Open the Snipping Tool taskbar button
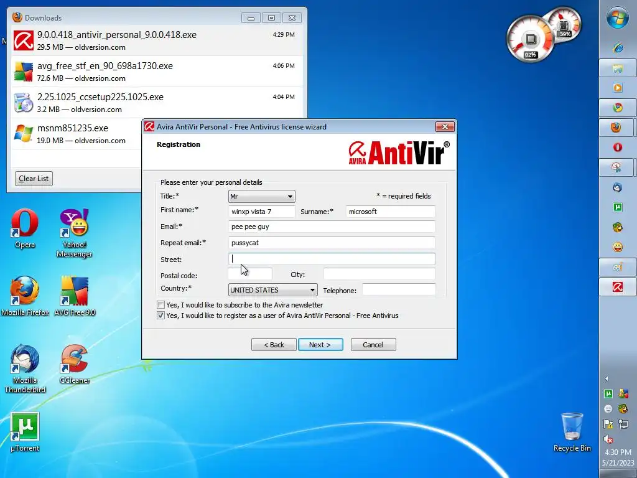Viewport: 637px width, 478px height. 616,167
